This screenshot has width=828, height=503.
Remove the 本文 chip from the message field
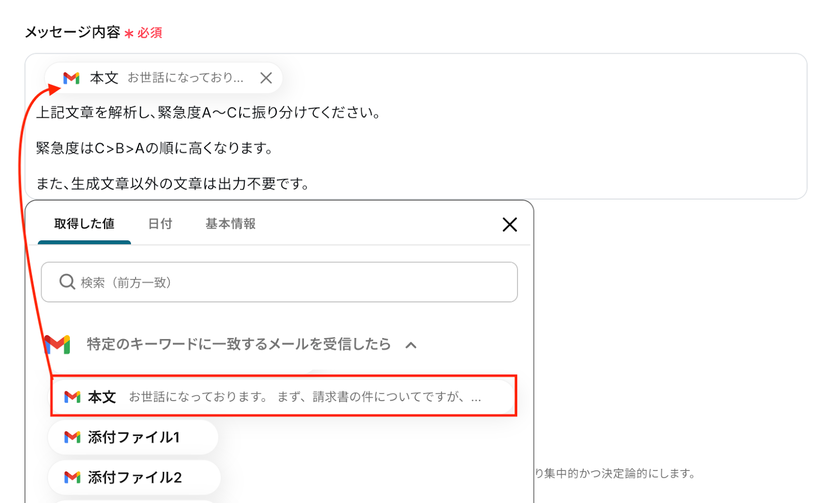click(266, 78)
